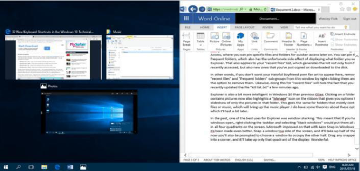The image size is (360, 171).
Task: Open the PAGE LAYOUT tab
Action: point(244,27)
